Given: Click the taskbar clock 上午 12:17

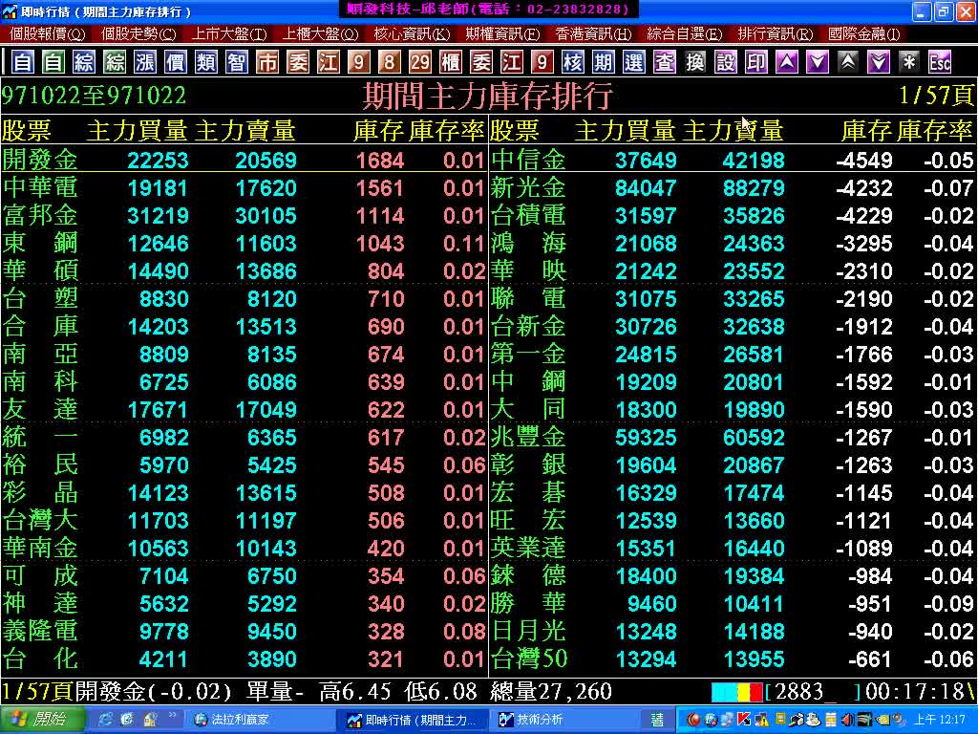Looking at the screenshot, I should pyautogui.click(x=939, y=720).
